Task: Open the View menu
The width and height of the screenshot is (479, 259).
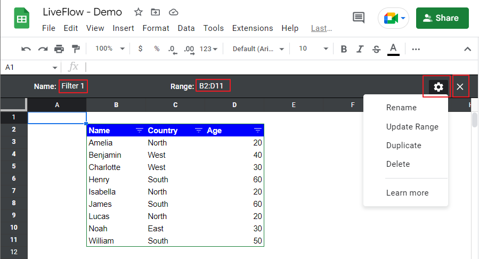Action: [x=95, y=28]
